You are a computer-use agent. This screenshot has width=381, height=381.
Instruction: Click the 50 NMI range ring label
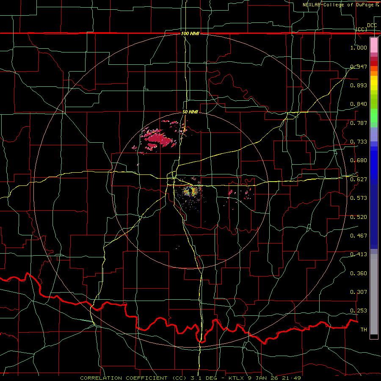(190, 112)
